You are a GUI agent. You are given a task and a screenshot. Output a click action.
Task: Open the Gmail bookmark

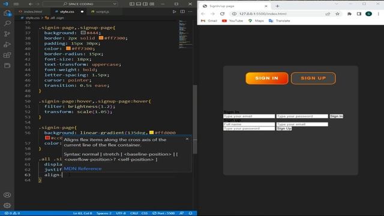209,21
